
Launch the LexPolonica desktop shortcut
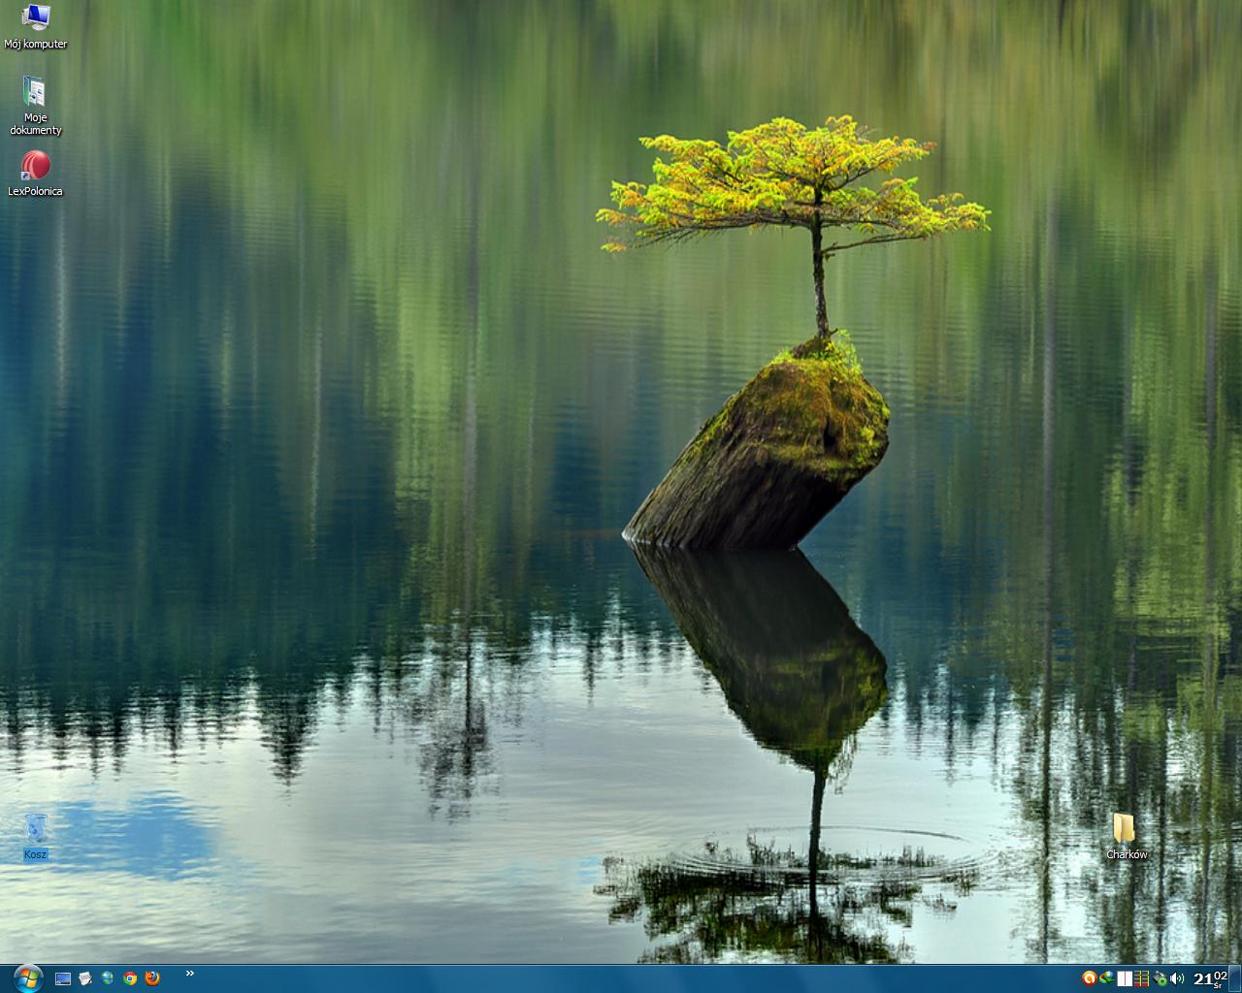coord(35,166)
